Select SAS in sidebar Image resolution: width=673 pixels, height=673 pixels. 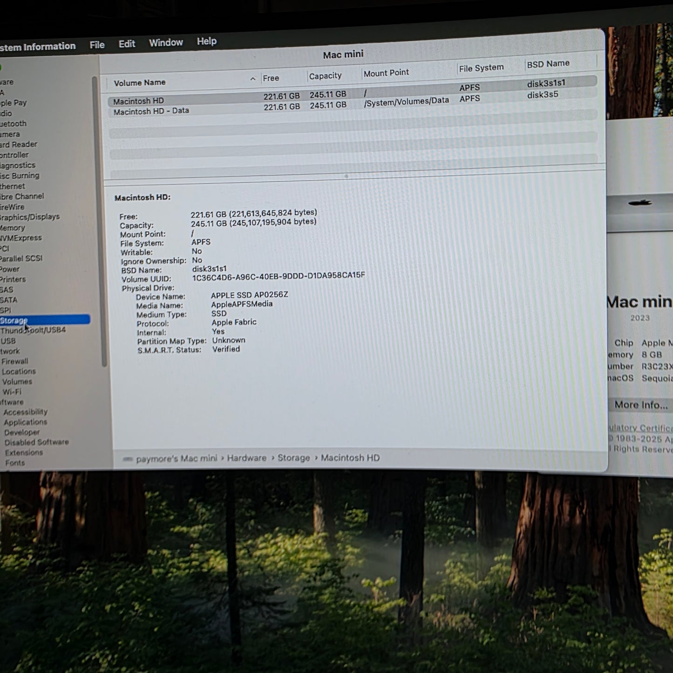(7, 289)
